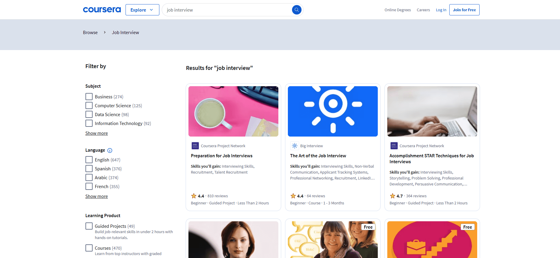Viewport: 560px width, 258px height.
Task: Click the Job Interview breadcrumb
Action: click(x=125, y=33)
